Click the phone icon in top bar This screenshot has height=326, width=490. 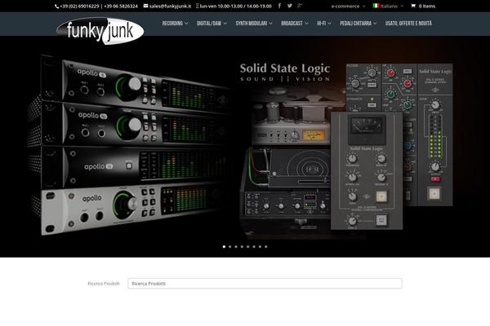56,7
